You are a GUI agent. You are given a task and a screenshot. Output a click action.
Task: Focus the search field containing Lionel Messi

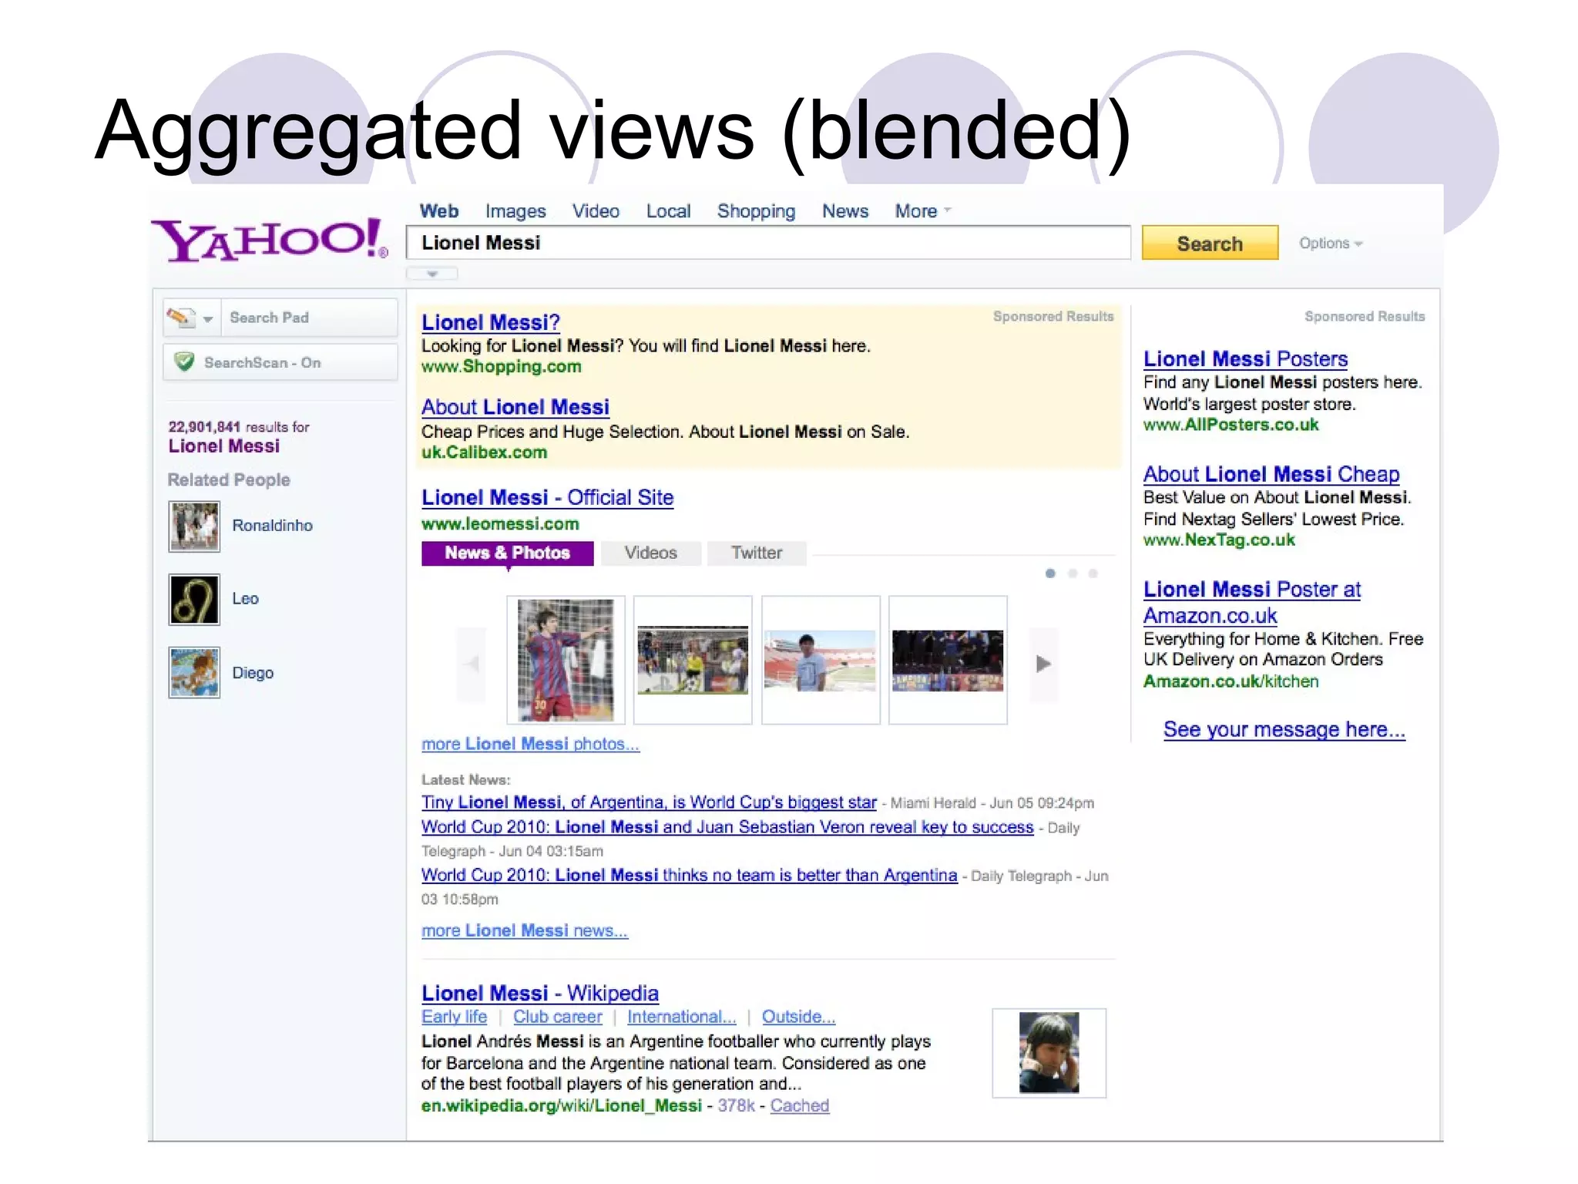click(x=768, y=244)
